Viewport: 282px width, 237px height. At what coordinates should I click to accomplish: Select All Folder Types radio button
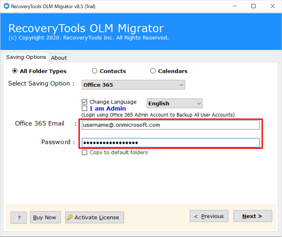15,71
